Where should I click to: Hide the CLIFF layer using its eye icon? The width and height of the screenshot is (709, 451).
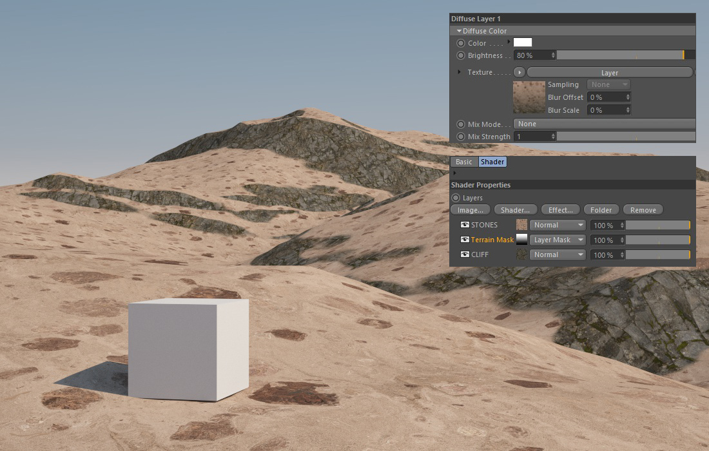pos(465,254)
